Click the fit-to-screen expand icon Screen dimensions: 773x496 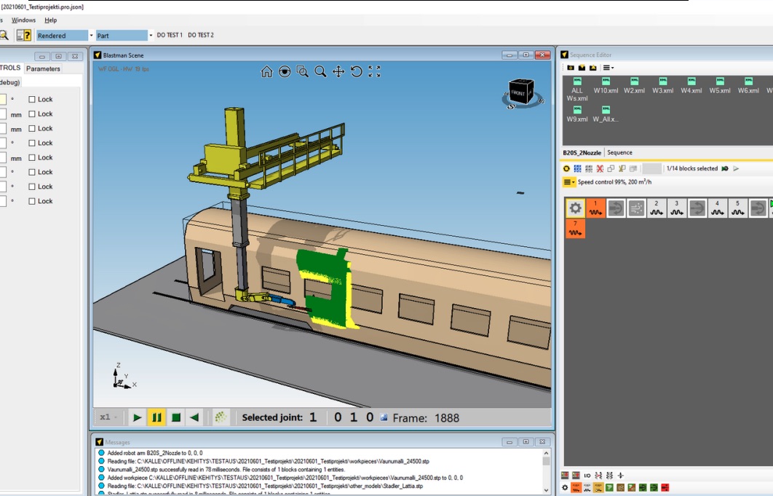coord(374,71)
